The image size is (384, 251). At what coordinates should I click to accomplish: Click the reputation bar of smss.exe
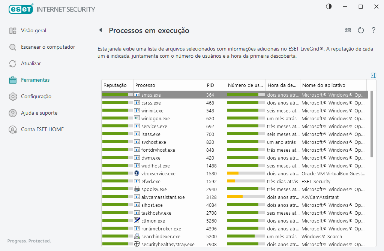pyautogui.click(x=117, y=95)
